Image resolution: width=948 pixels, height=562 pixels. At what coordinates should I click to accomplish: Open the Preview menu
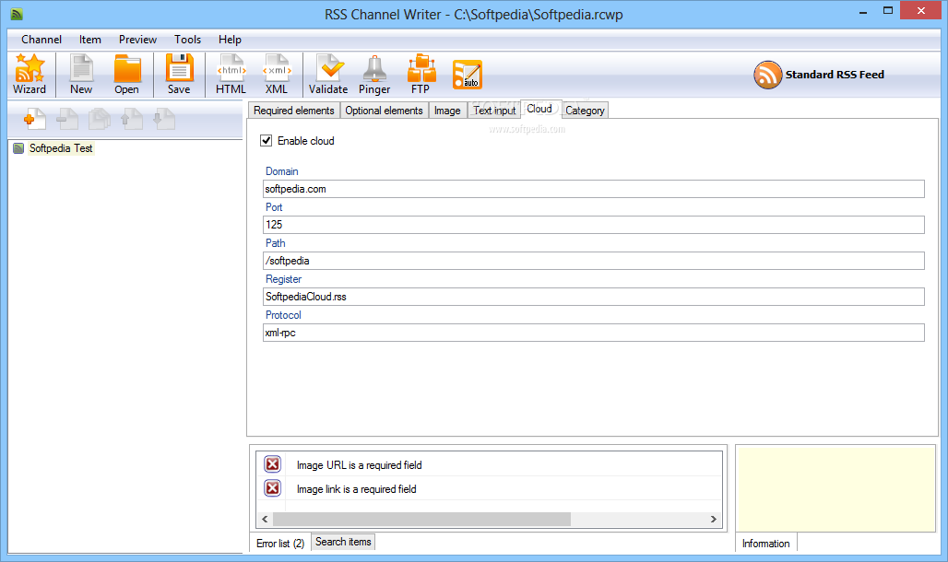click(x=137, y=40)
